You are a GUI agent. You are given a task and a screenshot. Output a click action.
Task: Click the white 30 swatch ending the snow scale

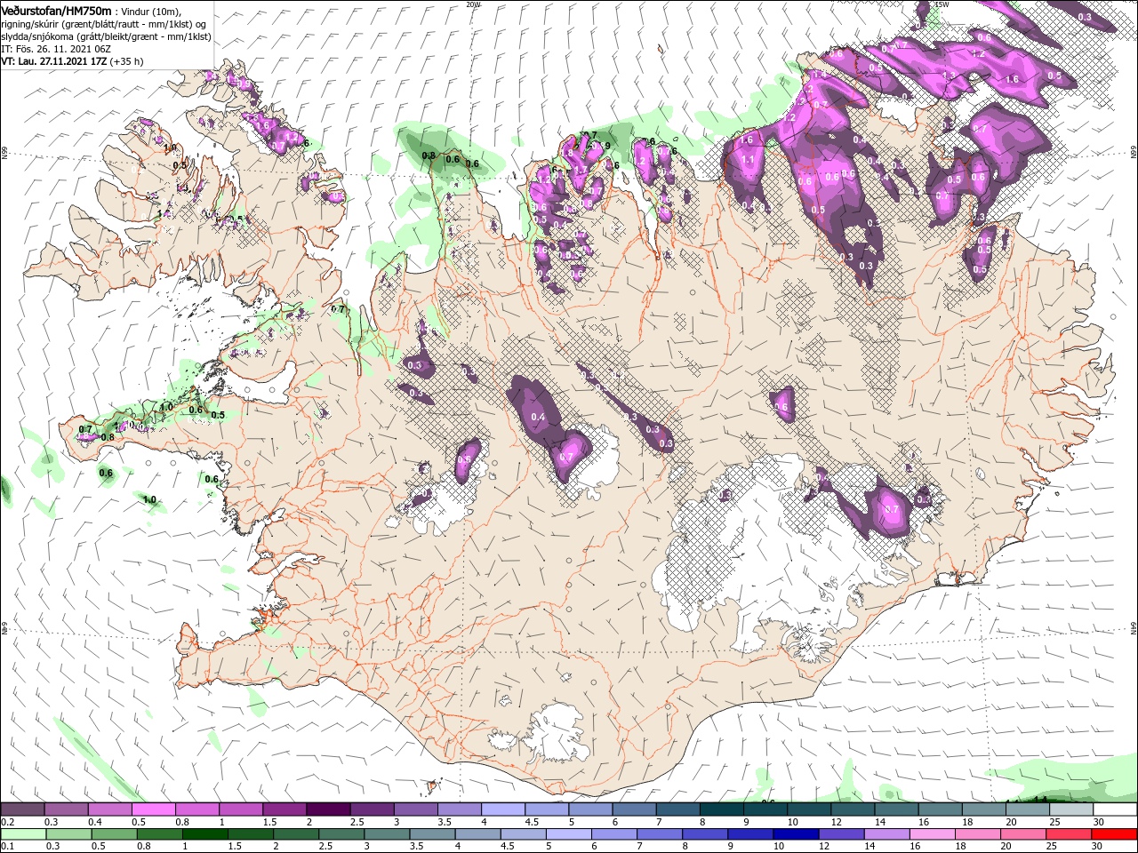pos(1115,809)
